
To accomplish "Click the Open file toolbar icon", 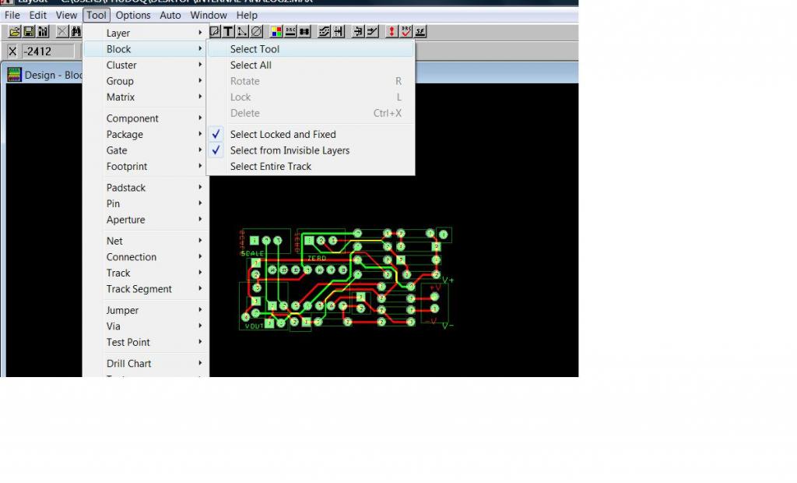I will (14, 32).
